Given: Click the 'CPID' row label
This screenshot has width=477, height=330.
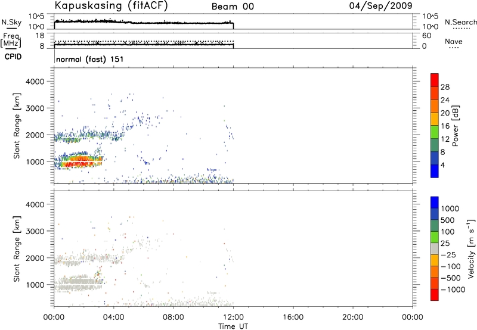Looking at the screenshot, I should pyautogui.click(x=13, y=57).
